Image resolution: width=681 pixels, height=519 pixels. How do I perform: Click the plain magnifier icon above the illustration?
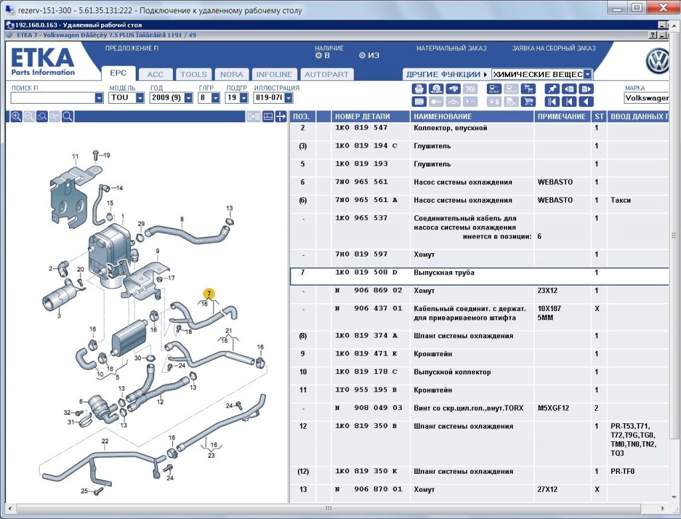(x=67, y=116)
